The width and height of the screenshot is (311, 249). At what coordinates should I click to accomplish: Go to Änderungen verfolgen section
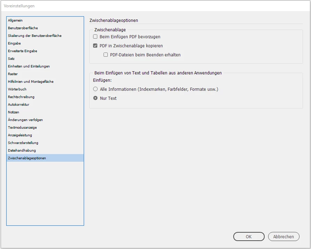pyautogui.click(x=45, y=120)
